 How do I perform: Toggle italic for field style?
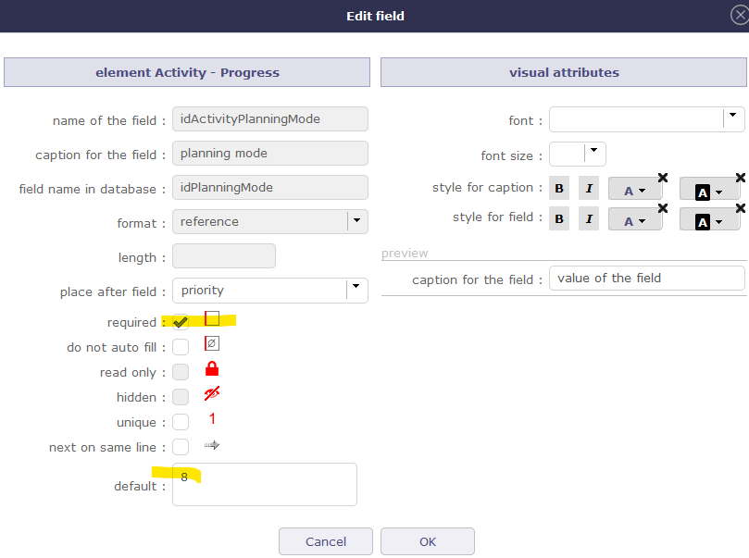pos(589,218)
